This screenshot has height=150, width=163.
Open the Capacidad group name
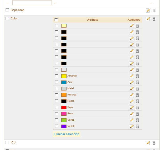[x=17, y=10]
